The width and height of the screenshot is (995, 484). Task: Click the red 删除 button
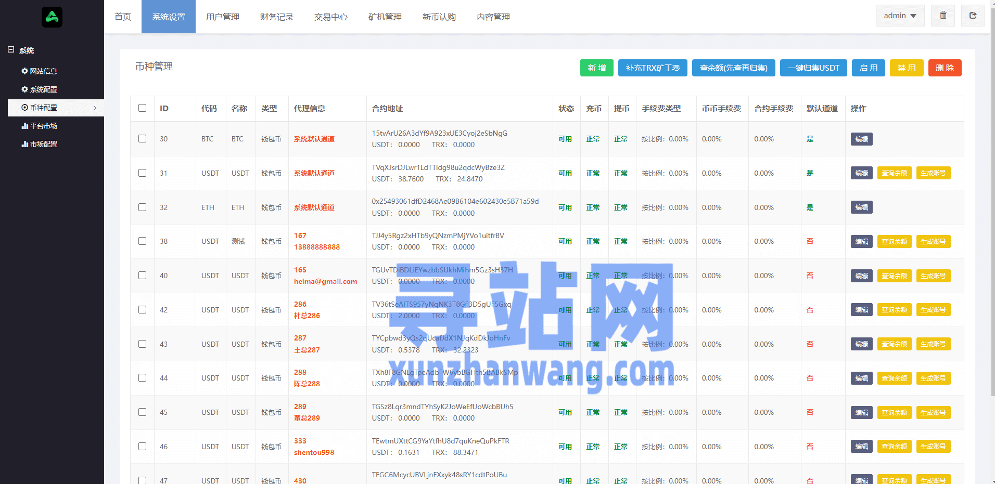[945, 68]
